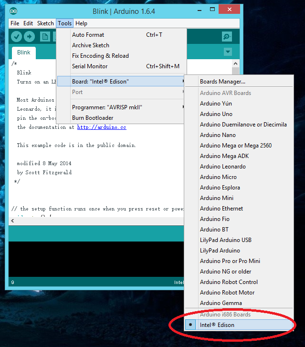Expand the Board "Intel Edison" submenu

coord(120,82)
